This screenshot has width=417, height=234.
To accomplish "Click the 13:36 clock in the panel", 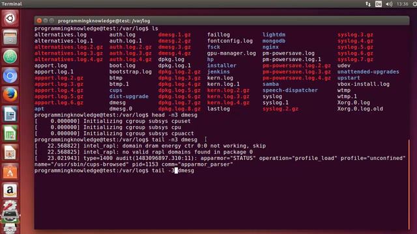I will [402, 4].
